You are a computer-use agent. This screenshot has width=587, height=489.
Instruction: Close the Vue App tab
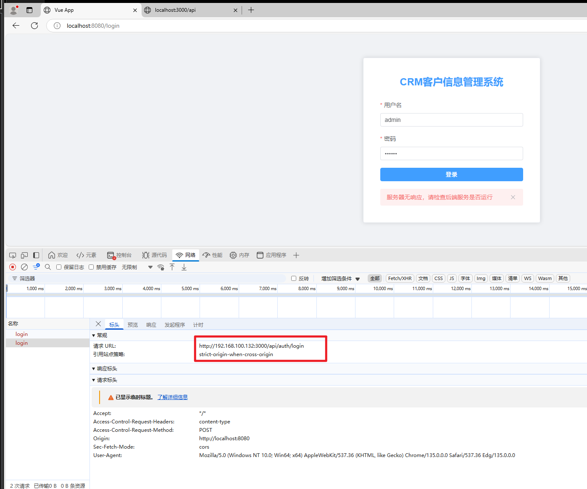(135, 10)
